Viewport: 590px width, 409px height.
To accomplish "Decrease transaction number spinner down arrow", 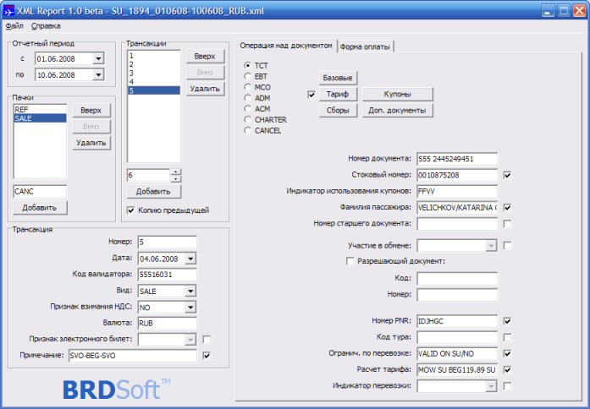I will click(176, 179).
